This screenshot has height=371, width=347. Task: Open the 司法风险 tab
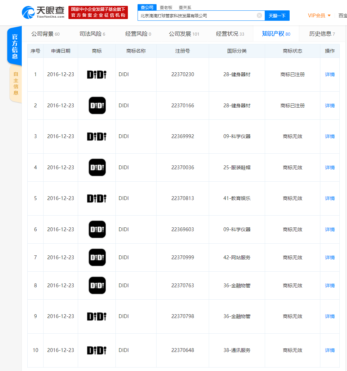pyautogui.click(x=92, y=34)
